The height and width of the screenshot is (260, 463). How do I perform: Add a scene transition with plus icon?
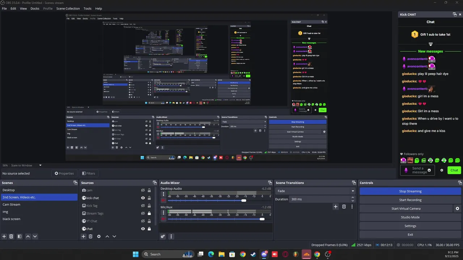336,207
